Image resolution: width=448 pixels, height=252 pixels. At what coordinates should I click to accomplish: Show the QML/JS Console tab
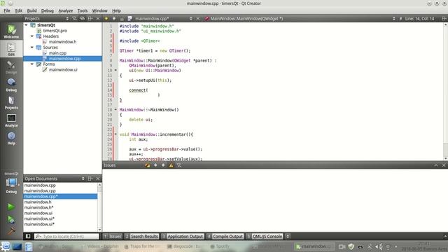265,237
